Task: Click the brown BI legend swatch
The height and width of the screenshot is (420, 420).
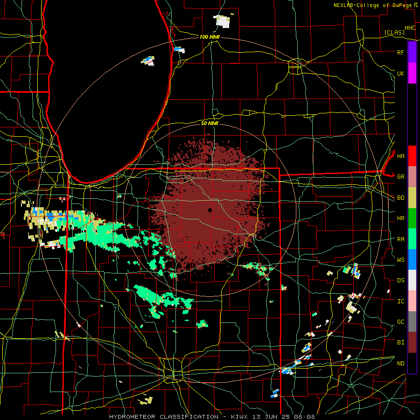Action: pos(412,343)
